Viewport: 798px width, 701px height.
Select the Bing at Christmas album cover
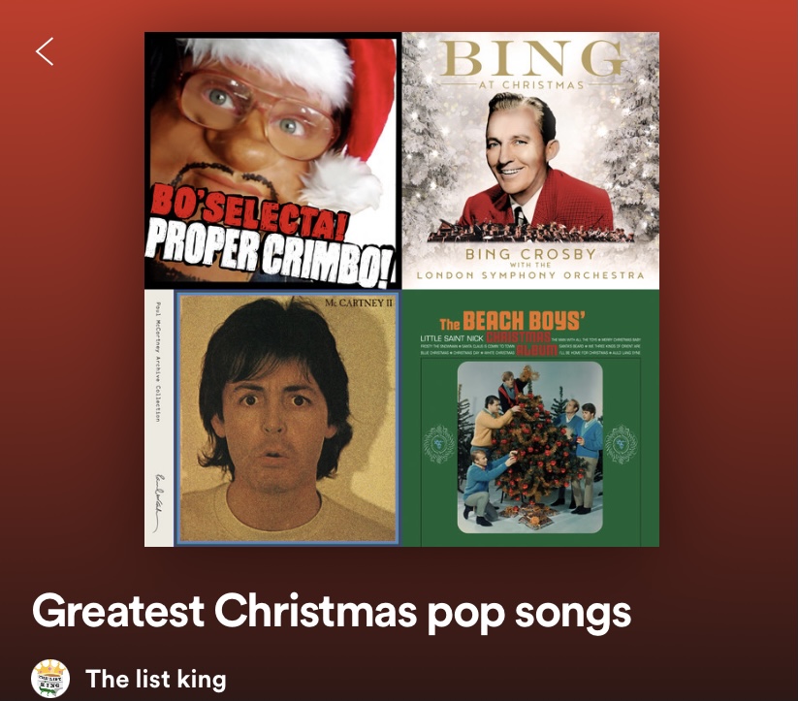pyautogui.click(x=530, y=160)
